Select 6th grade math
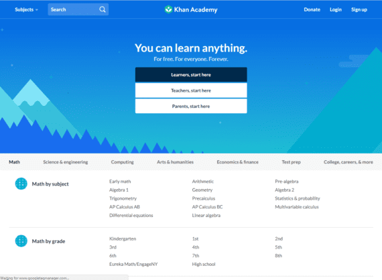 tap(113, 256)
